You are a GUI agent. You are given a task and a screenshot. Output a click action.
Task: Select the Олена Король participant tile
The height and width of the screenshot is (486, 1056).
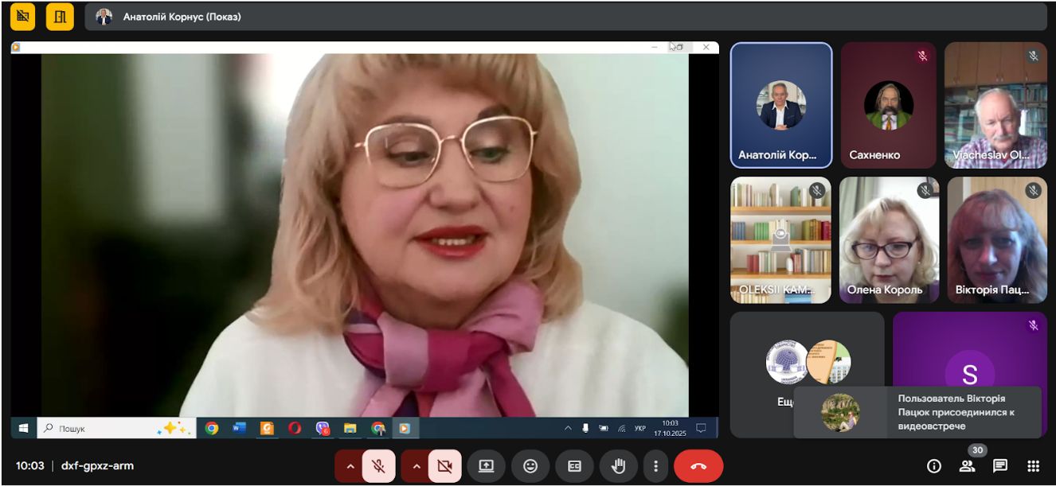(x=889, y=240)
